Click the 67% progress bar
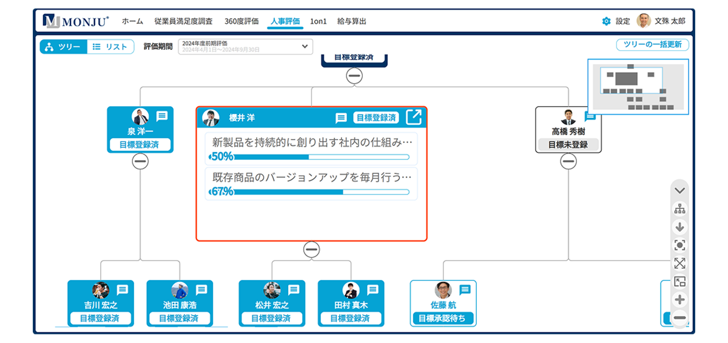Screen dimensions: 728x343 coord(309,191)
